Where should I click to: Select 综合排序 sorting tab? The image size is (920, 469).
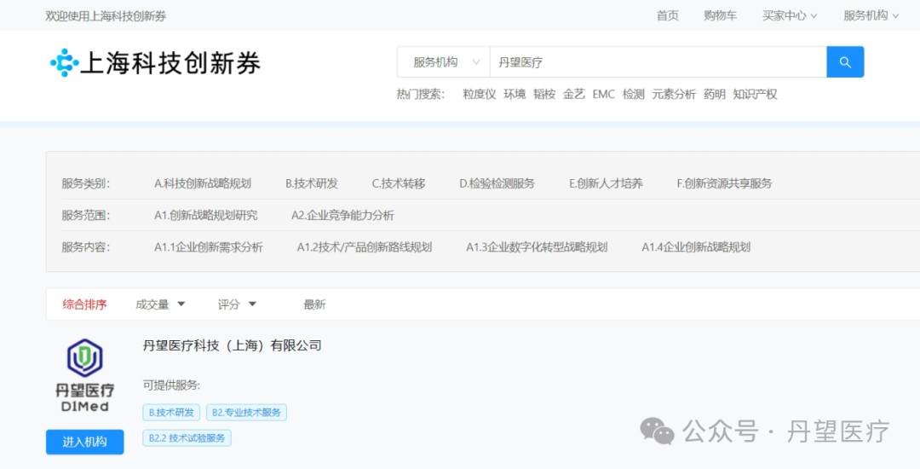(84, 304)
